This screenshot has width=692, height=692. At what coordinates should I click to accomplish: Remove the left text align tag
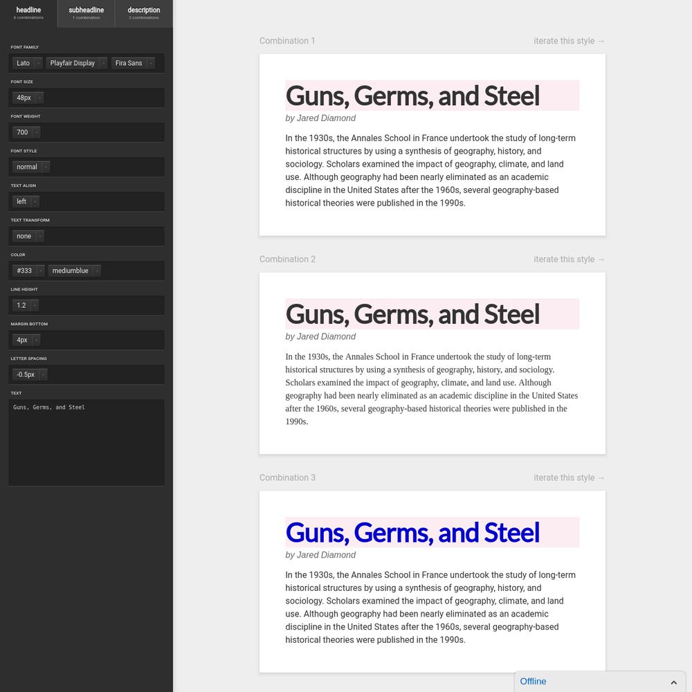pos(35,201)
